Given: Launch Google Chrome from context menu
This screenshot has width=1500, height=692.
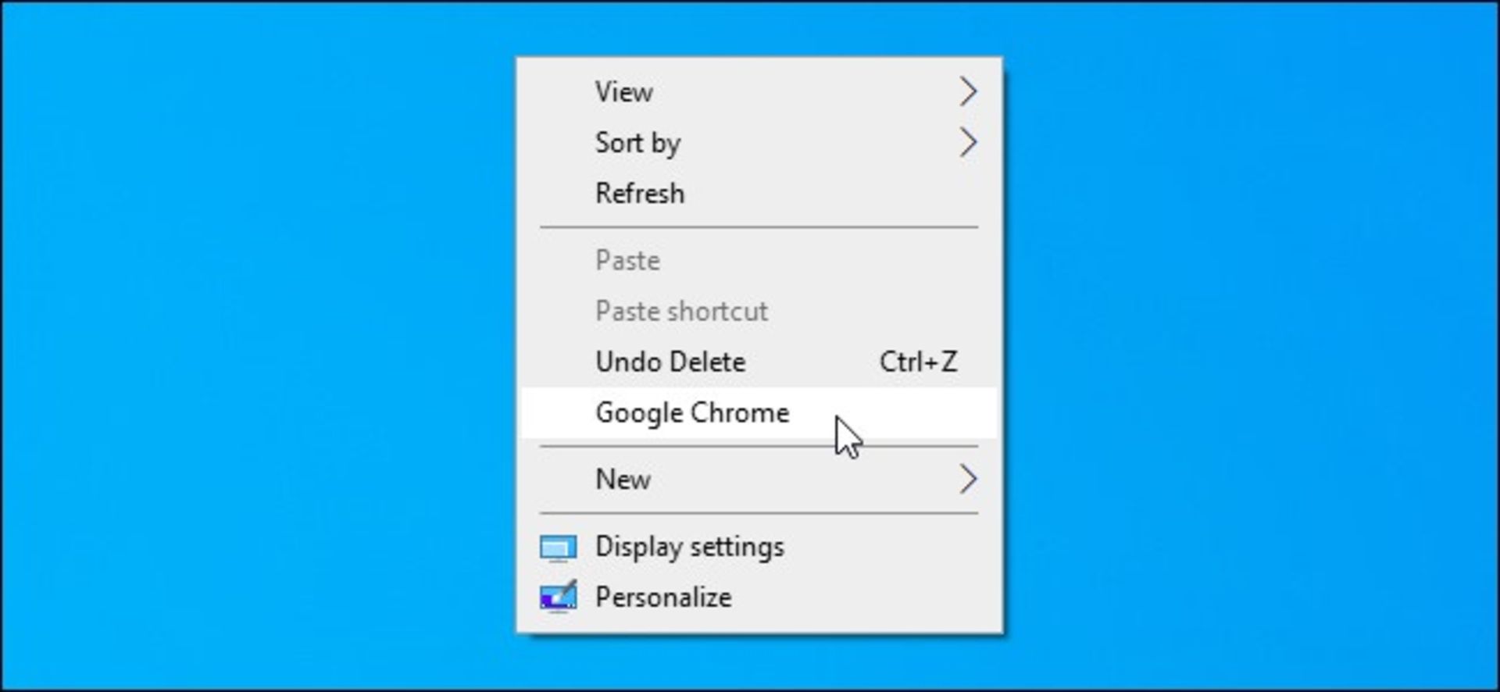Looking at the screenshot, I should [x=759, y=413].
